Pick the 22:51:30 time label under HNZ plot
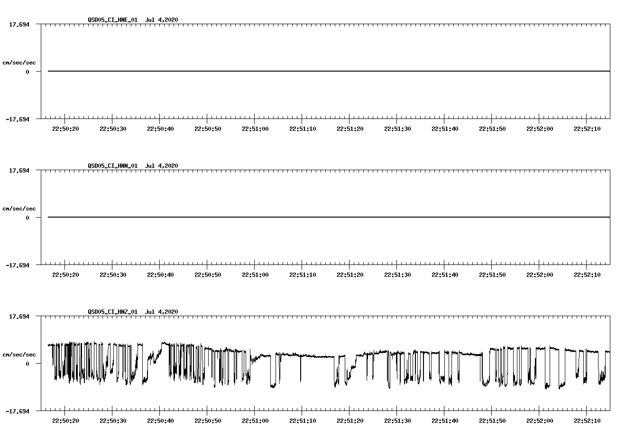 [x=397, y=421]
